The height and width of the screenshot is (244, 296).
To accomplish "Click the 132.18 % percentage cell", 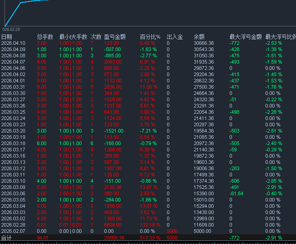I will pyautogui.click(x=150, y=224).
